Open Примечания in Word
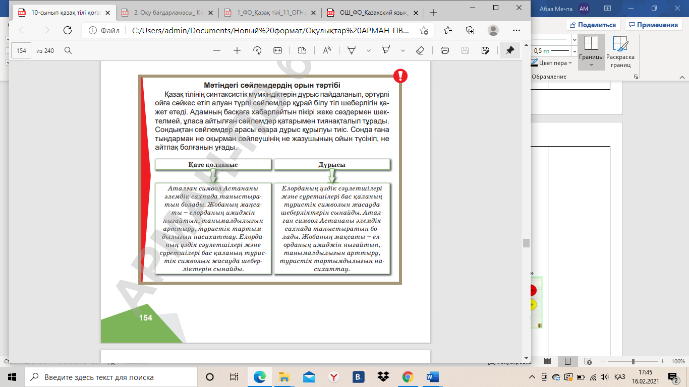Image resolution: width=689 pixels, height=387 pixels. click(653, 25)
